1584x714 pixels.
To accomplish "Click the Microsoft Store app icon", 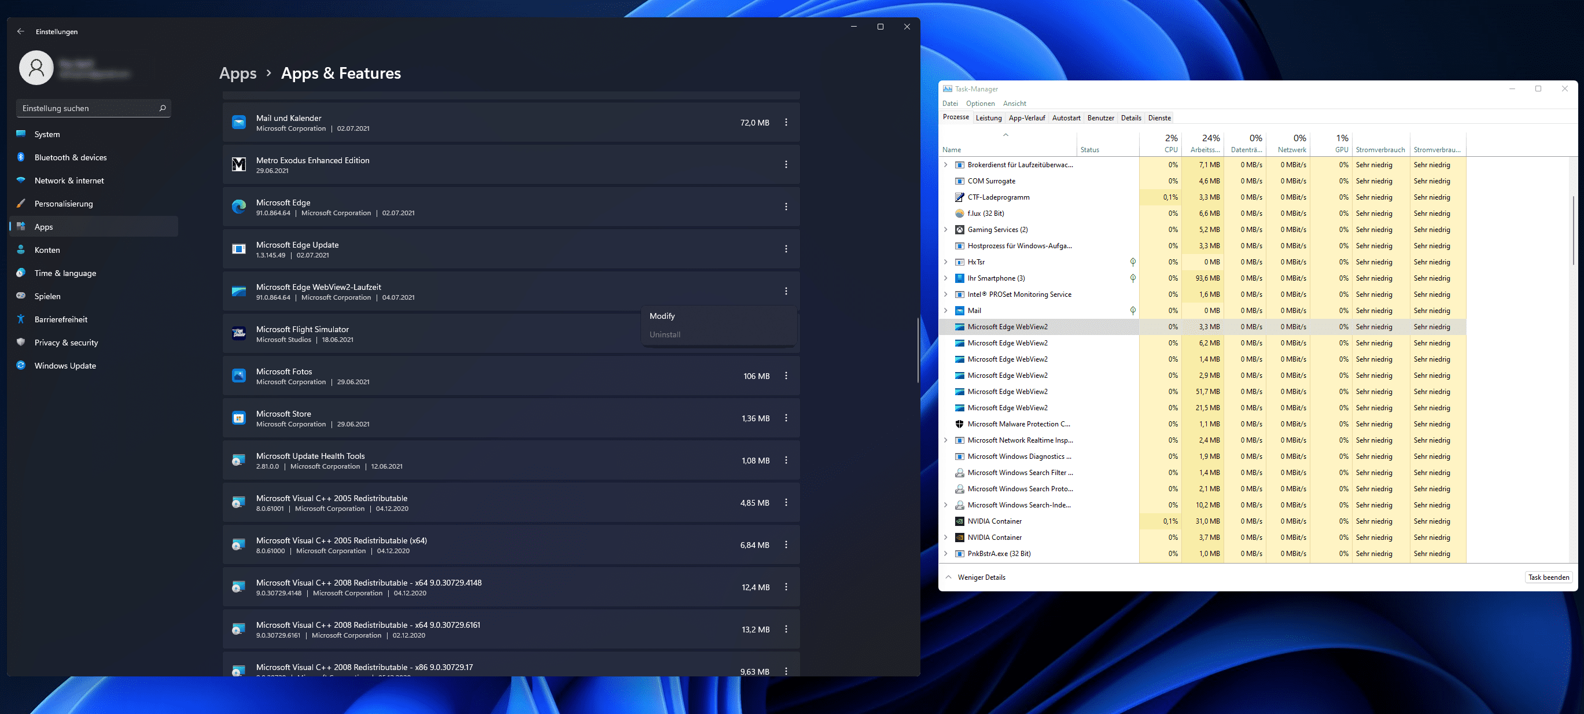I will point(238,418).
